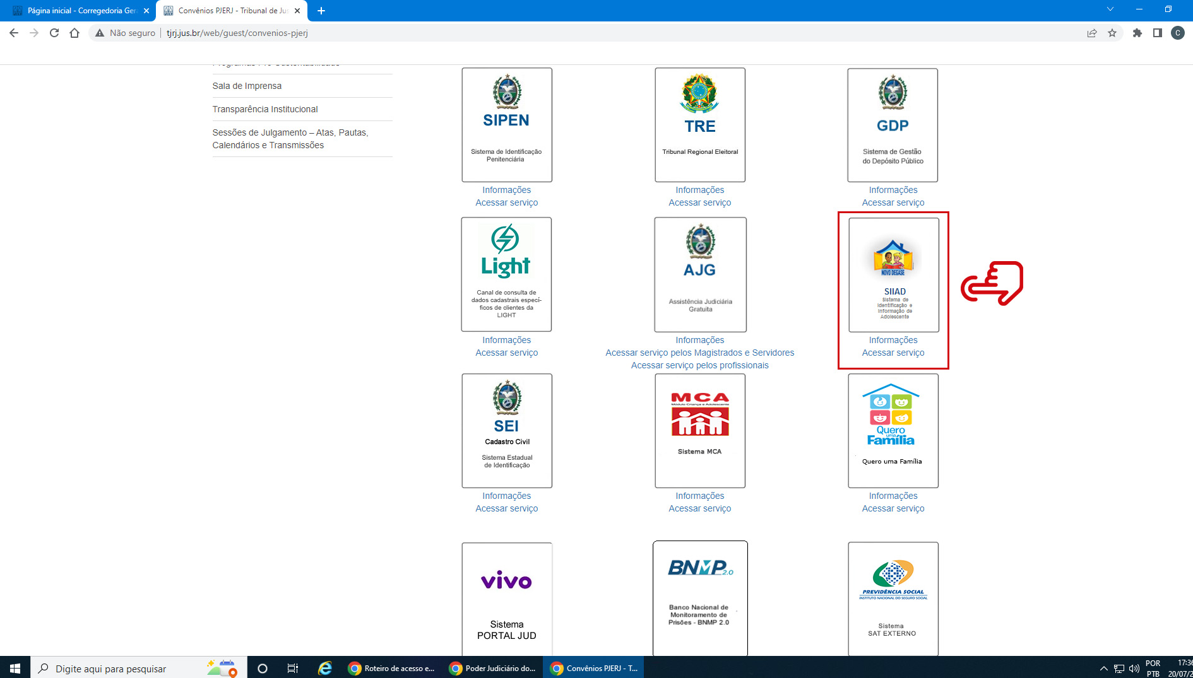
Task: Click Acessar serviço under SIIAD
Action: 893,353
